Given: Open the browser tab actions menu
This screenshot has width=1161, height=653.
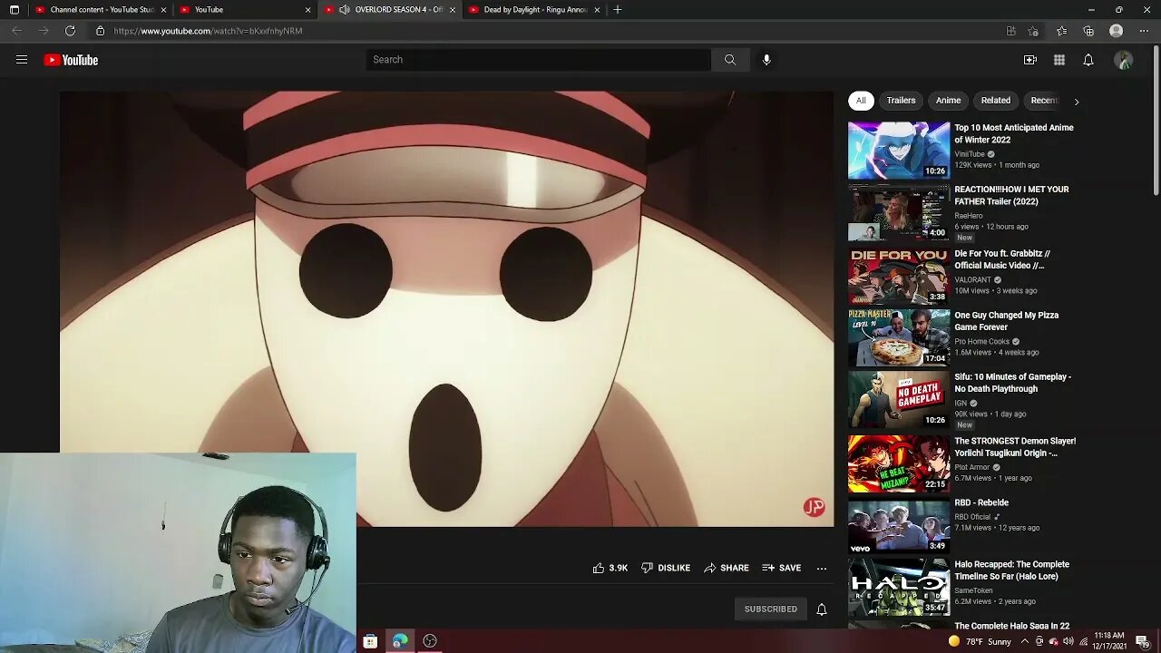Looking at the screenshot, I should [x=14, y=10].
